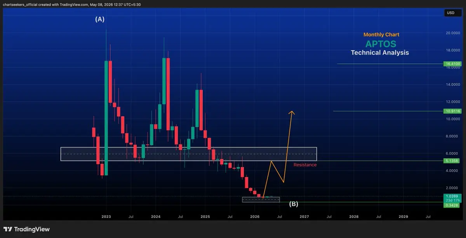Click the APTOS title text
Image resolution: width=466 pixels, height=238 pixels.
tap(381, 43)
